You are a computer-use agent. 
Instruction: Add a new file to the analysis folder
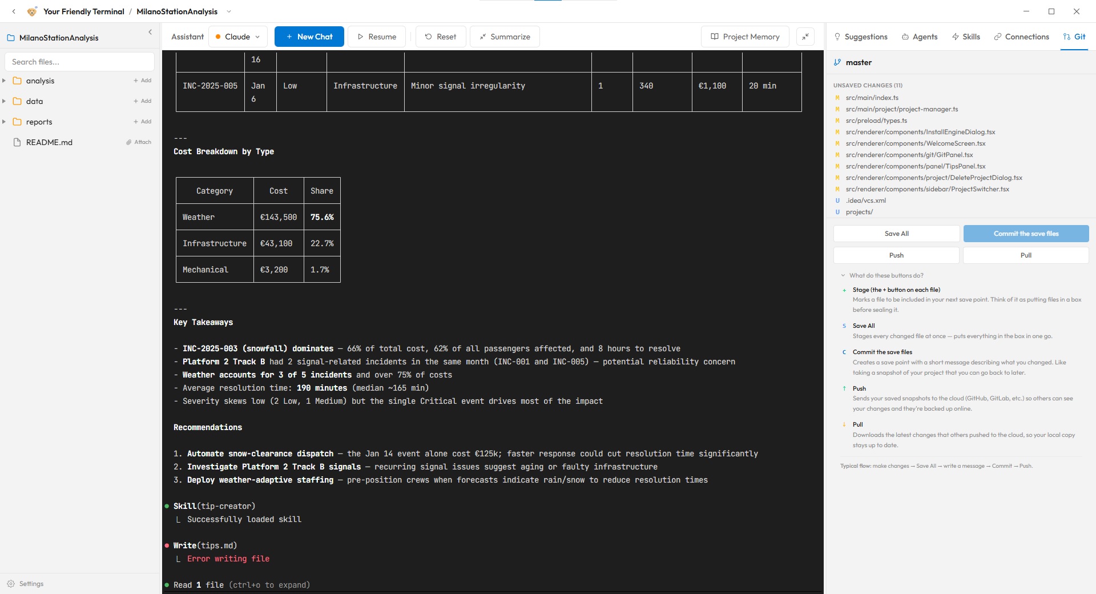tap(142, 81)
